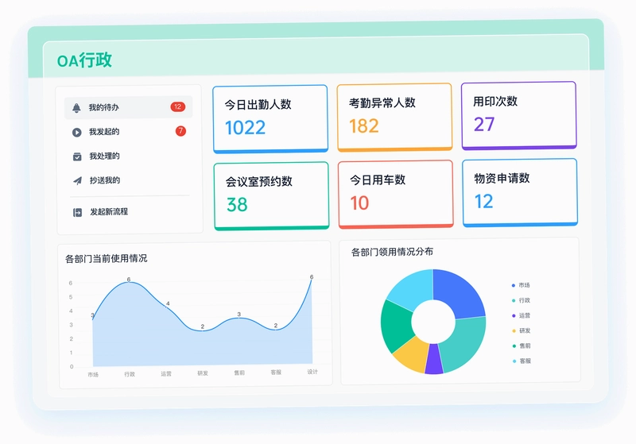Click the 各部门领用情况分布 chart title
The image size is (636, 444).
pos(392,252)
